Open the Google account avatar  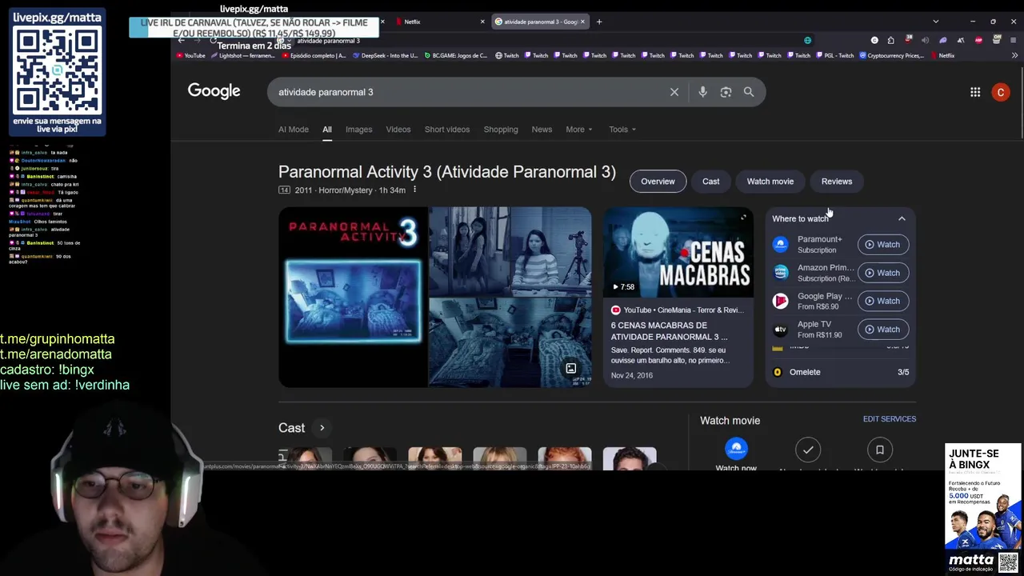pyautogui.click(x=1001, y=92)
